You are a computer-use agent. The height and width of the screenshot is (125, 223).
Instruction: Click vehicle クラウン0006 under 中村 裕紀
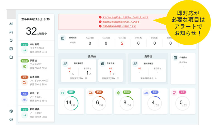[x=37, y=48]
